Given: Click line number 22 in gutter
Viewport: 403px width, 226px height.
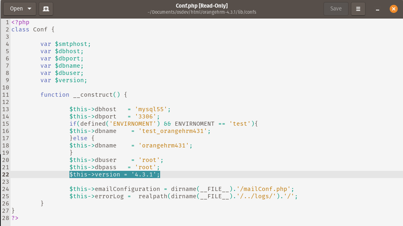Looking at the screenshot, I should point(6,174).
